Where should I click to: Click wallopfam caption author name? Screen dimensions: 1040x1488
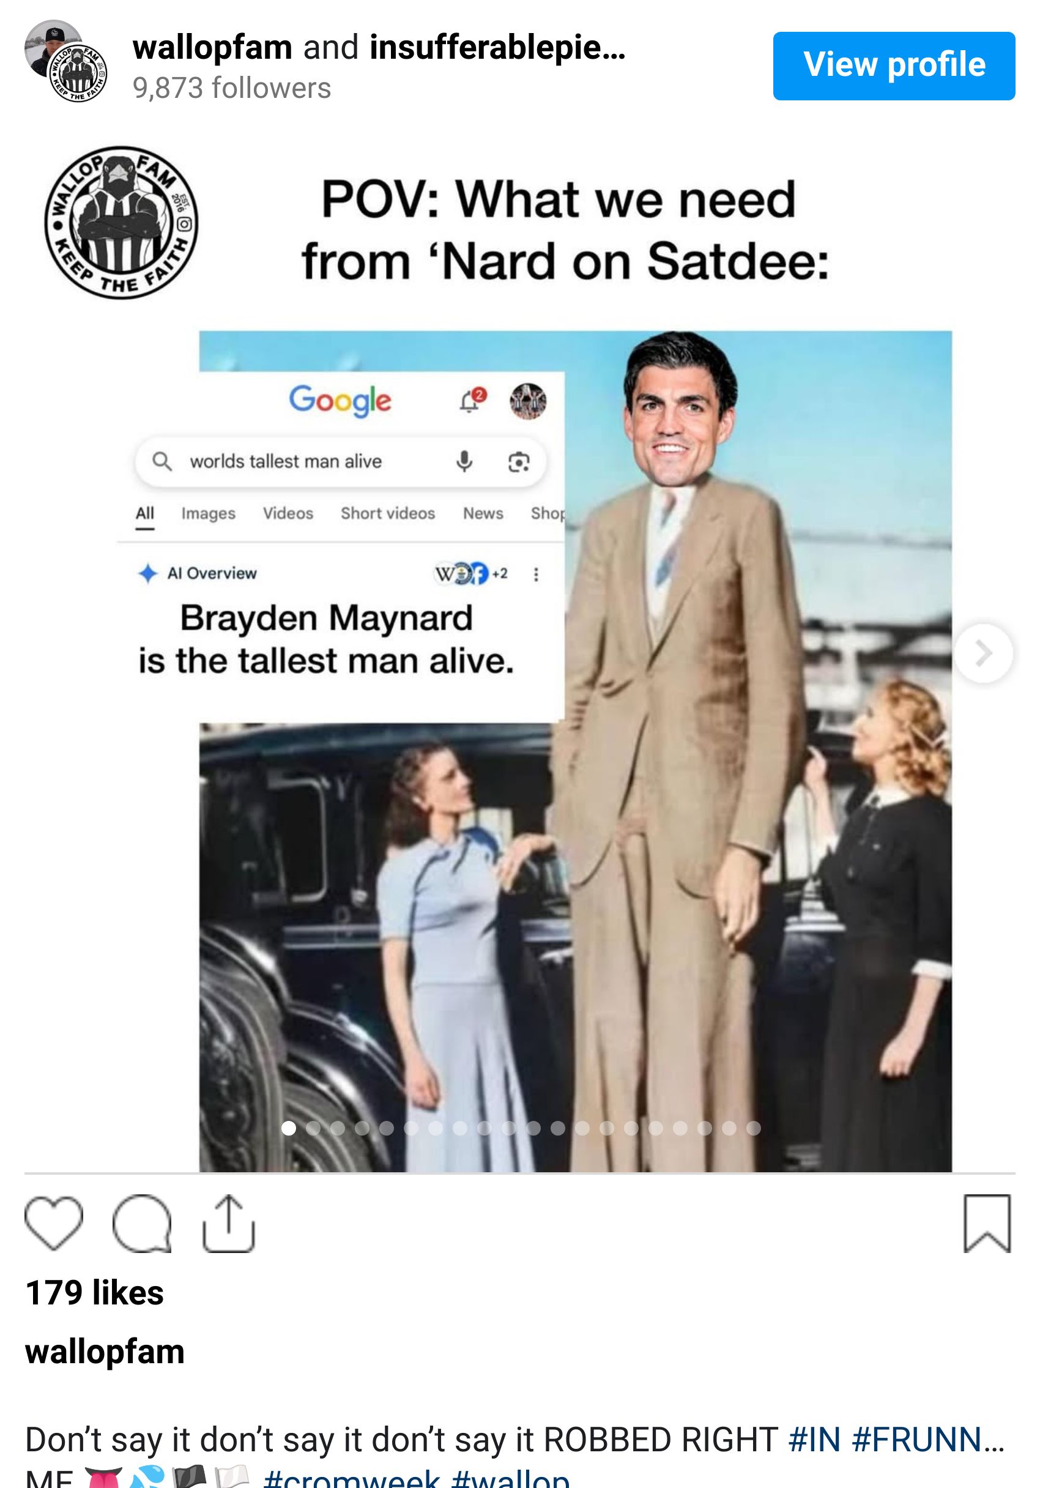[x=105, y=1353]
